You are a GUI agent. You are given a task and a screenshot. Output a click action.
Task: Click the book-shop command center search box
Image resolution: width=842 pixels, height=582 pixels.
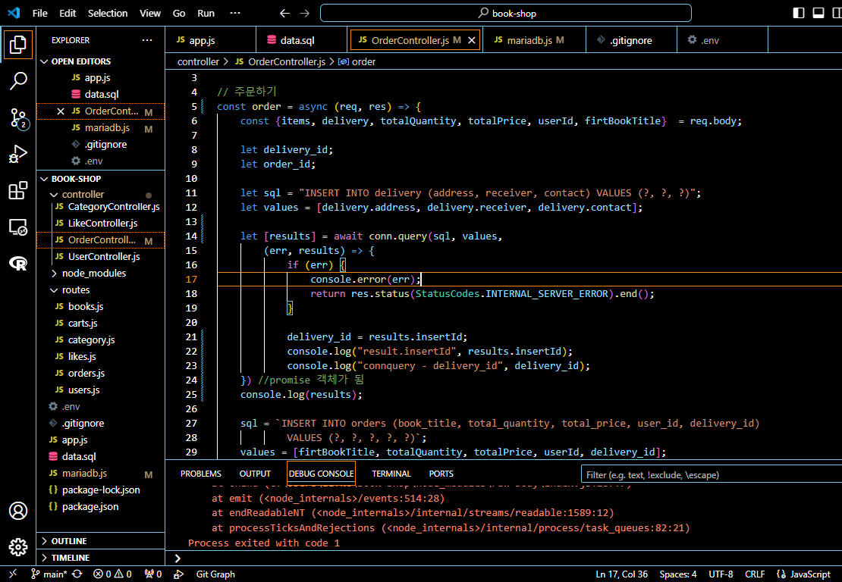[x=506, y=14]
